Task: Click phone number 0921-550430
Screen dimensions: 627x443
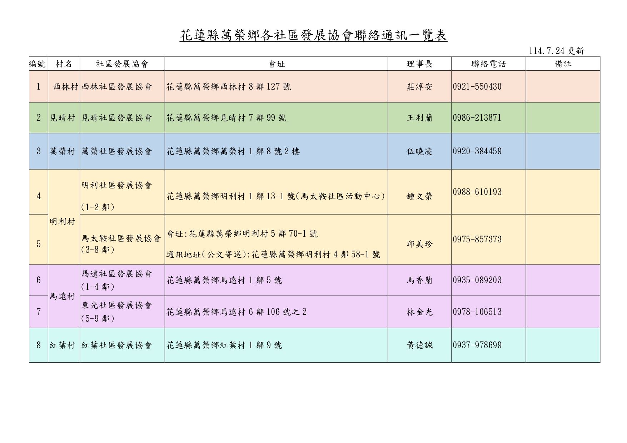Action: [477, 87]
